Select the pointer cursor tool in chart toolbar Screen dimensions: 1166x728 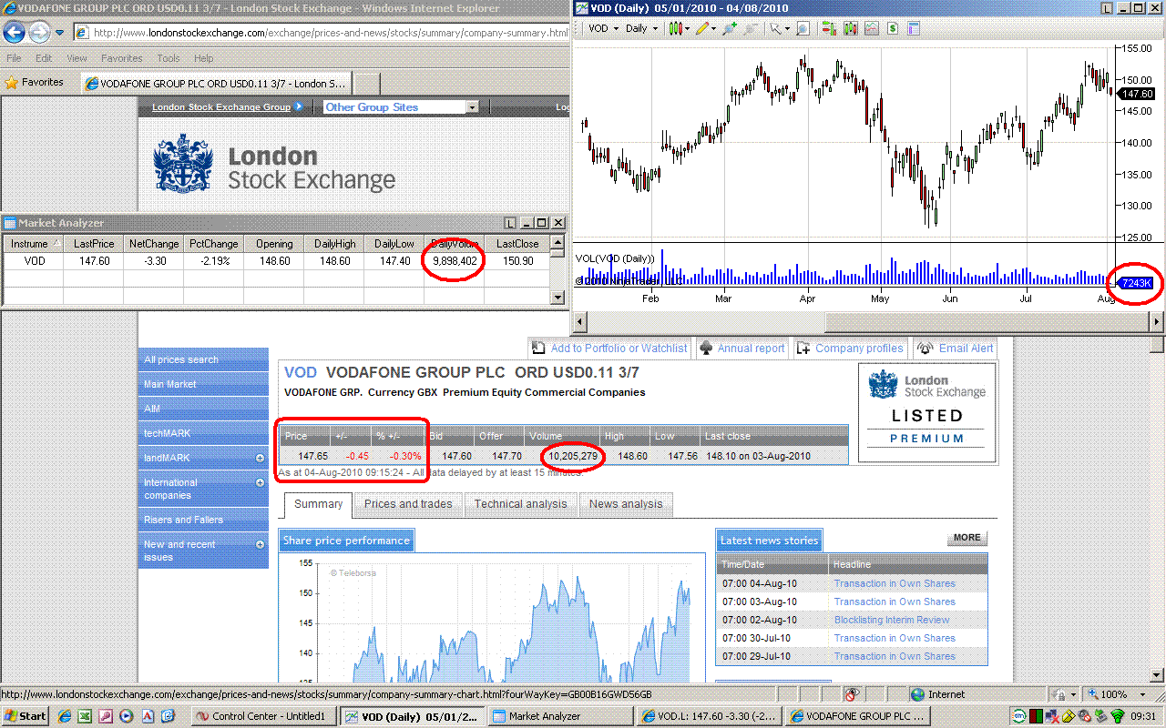click(778, 28)
